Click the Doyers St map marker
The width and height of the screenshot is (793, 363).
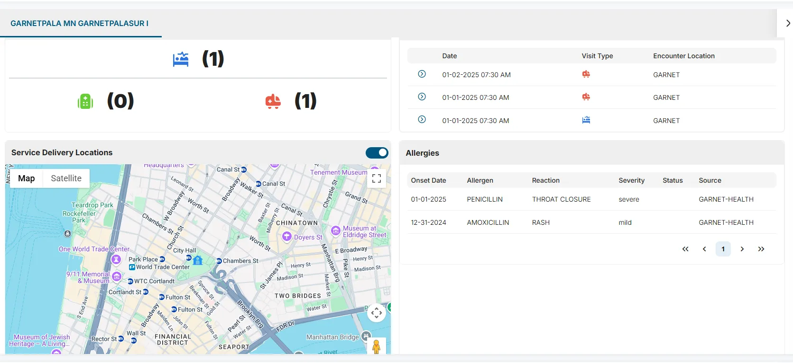tap(287, 236)
